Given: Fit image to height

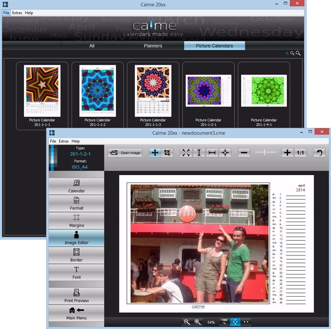Looking at the screenshot, I should click(199, 152).
